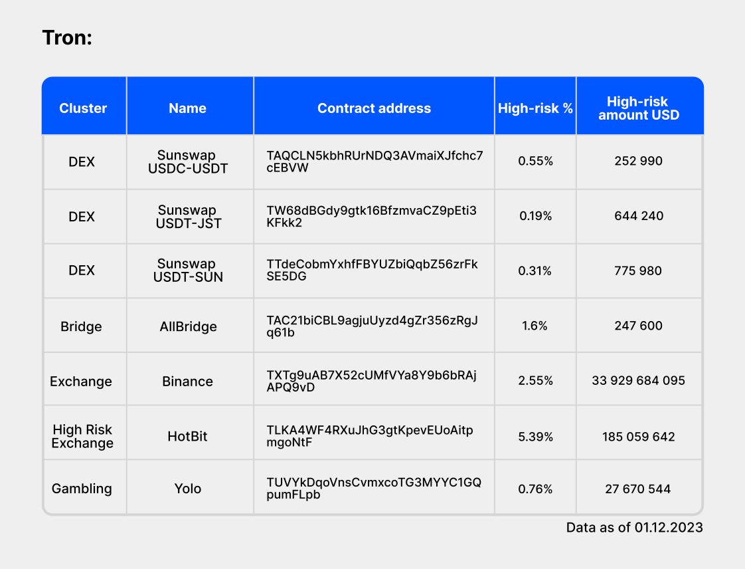
Task: Click the Bridge cluster cell
Action: click(x=81, y=326)
